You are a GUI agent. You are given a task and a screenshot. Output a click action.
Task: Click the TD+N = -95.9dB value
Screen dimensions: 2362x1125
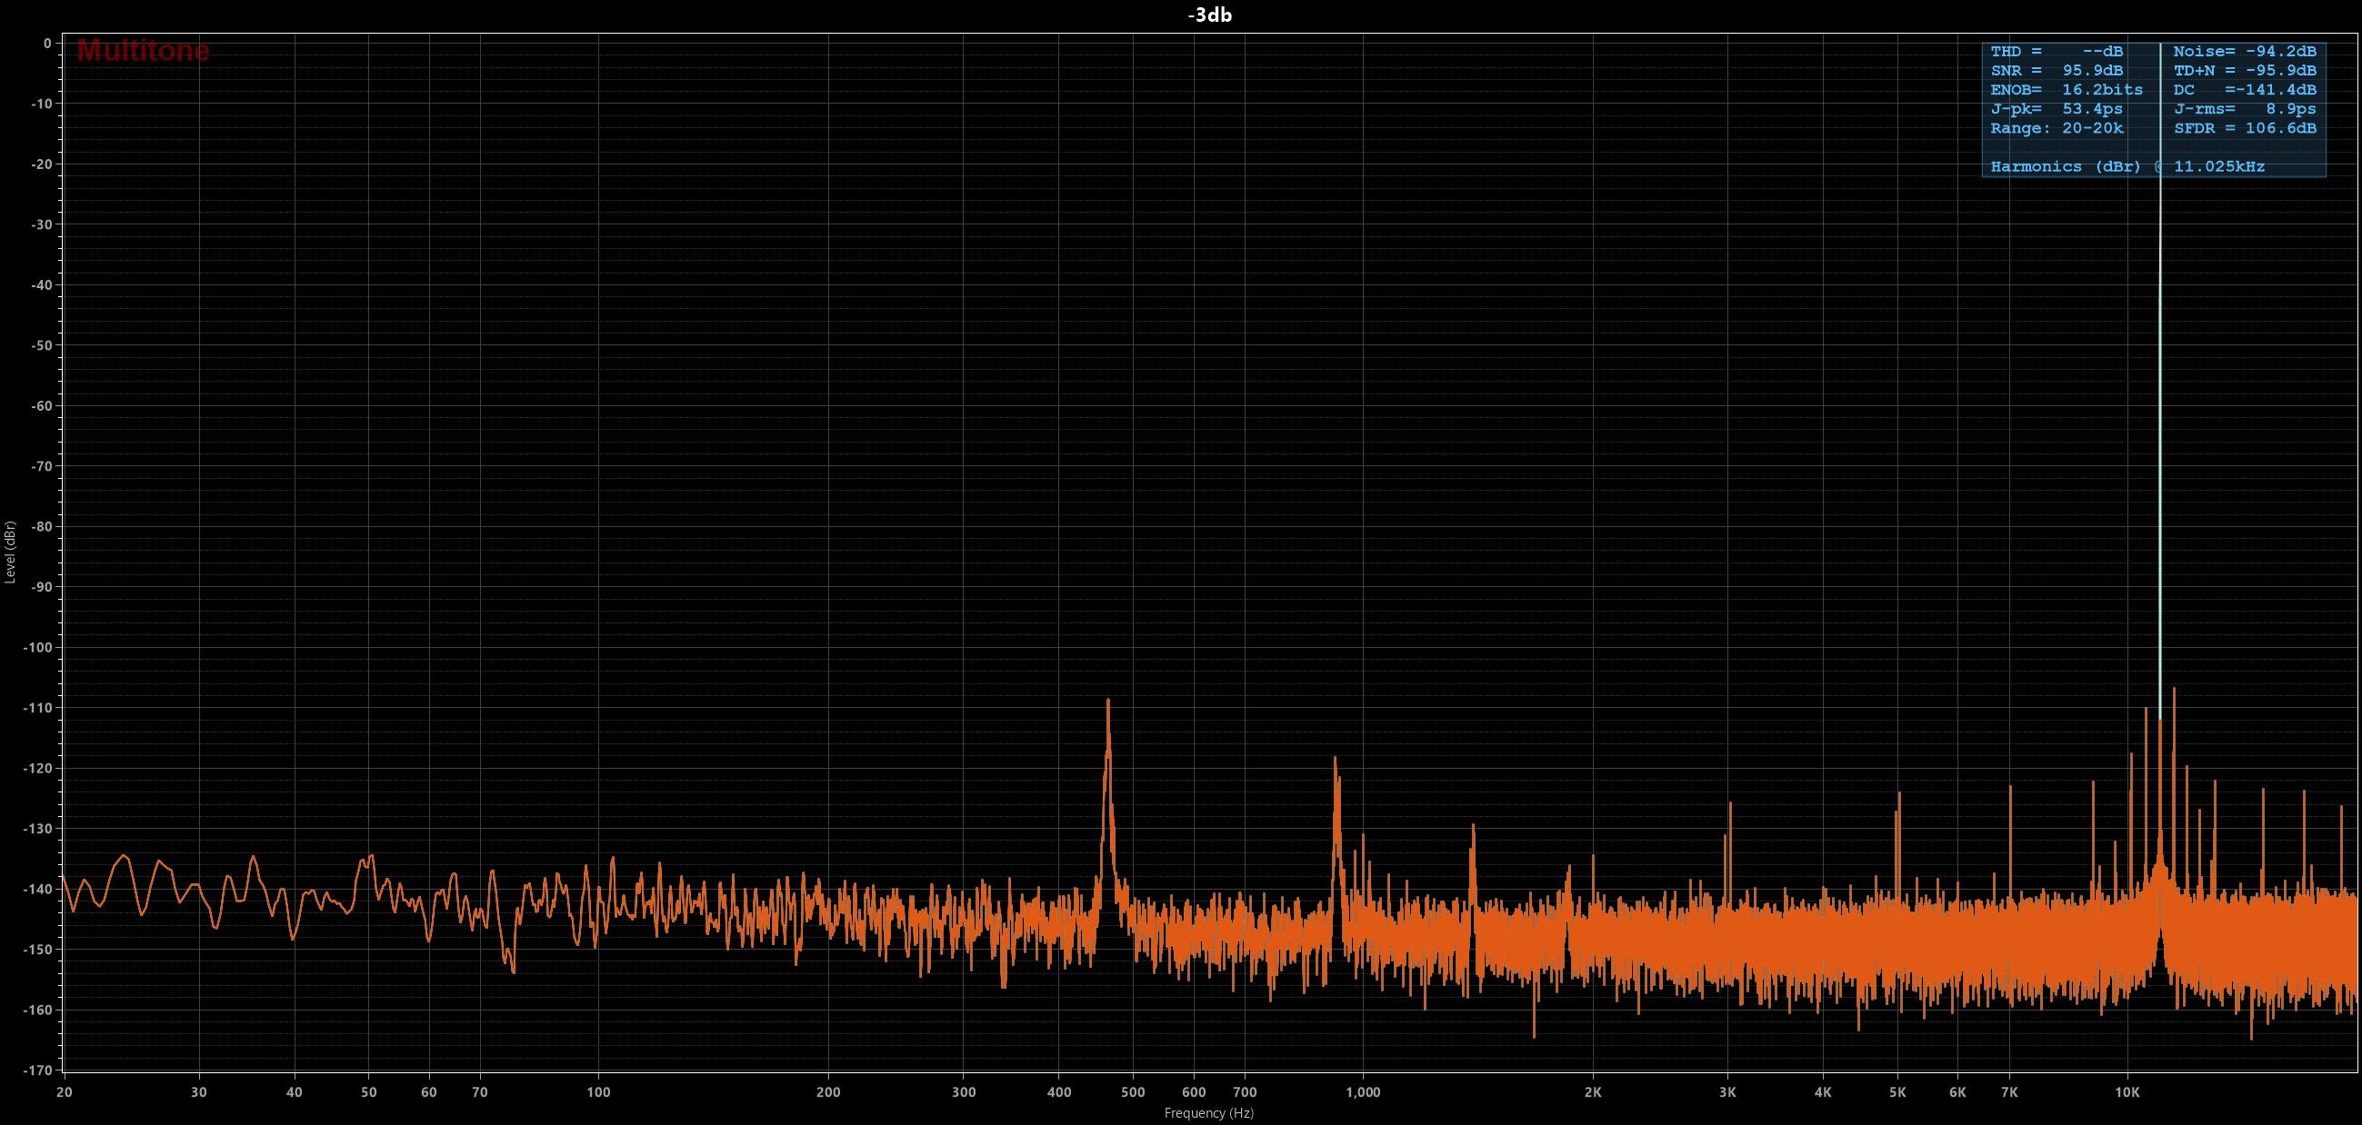pyautogui.click(x=2245, y=71)
